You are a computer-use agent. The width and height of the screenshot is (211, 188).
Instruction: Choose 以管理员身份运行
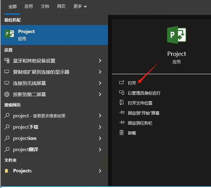pos(144,93)
